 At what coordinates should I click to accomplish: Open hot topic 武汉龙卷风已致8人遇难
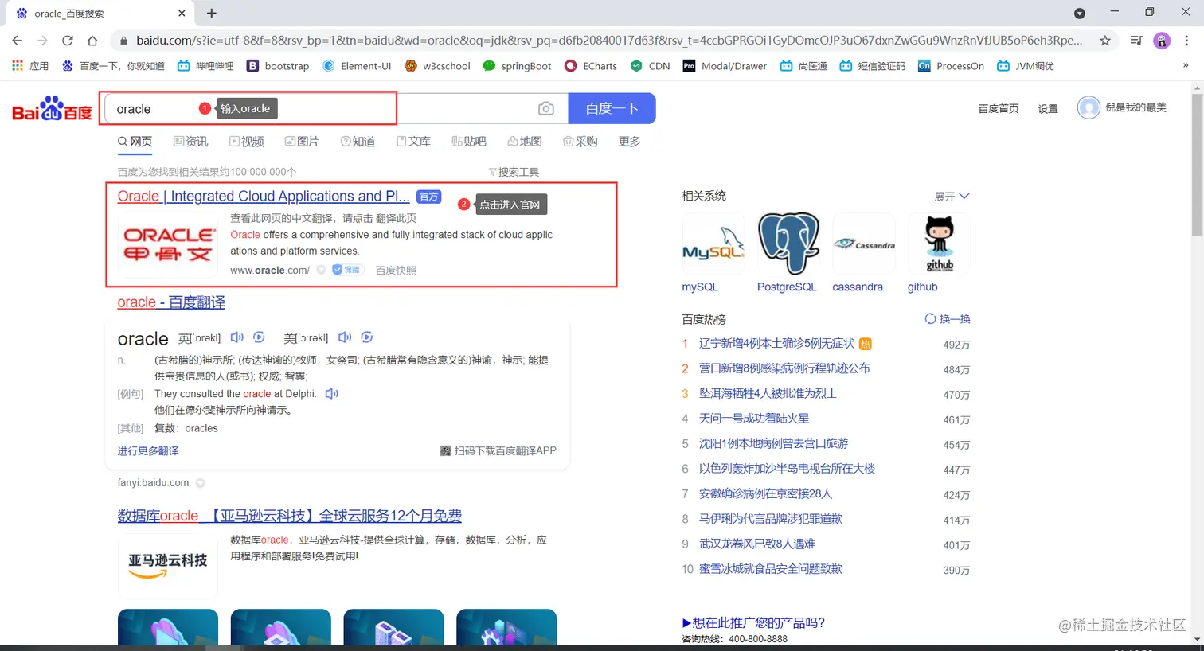(757, 544)
